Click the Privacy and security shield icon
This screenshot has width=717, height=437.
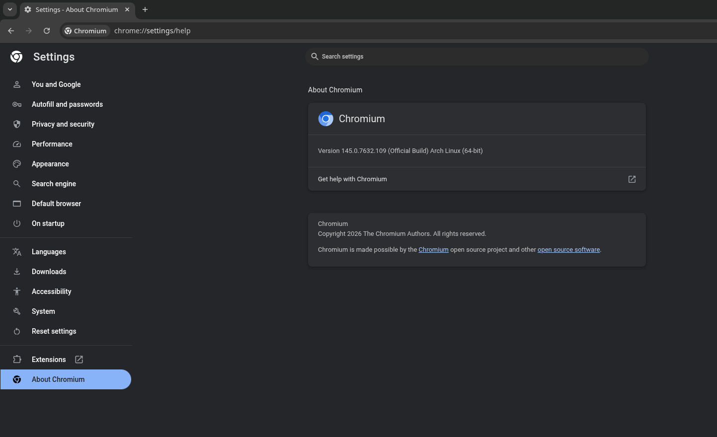[17, 124]
